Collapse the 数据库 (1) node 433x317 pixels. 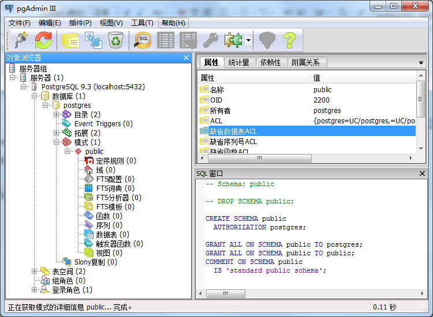(34, 96)
